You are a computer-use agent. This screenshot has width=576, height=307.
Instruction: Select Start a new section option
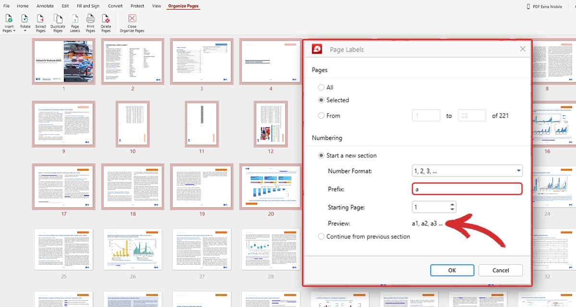(x=321, y=155)
